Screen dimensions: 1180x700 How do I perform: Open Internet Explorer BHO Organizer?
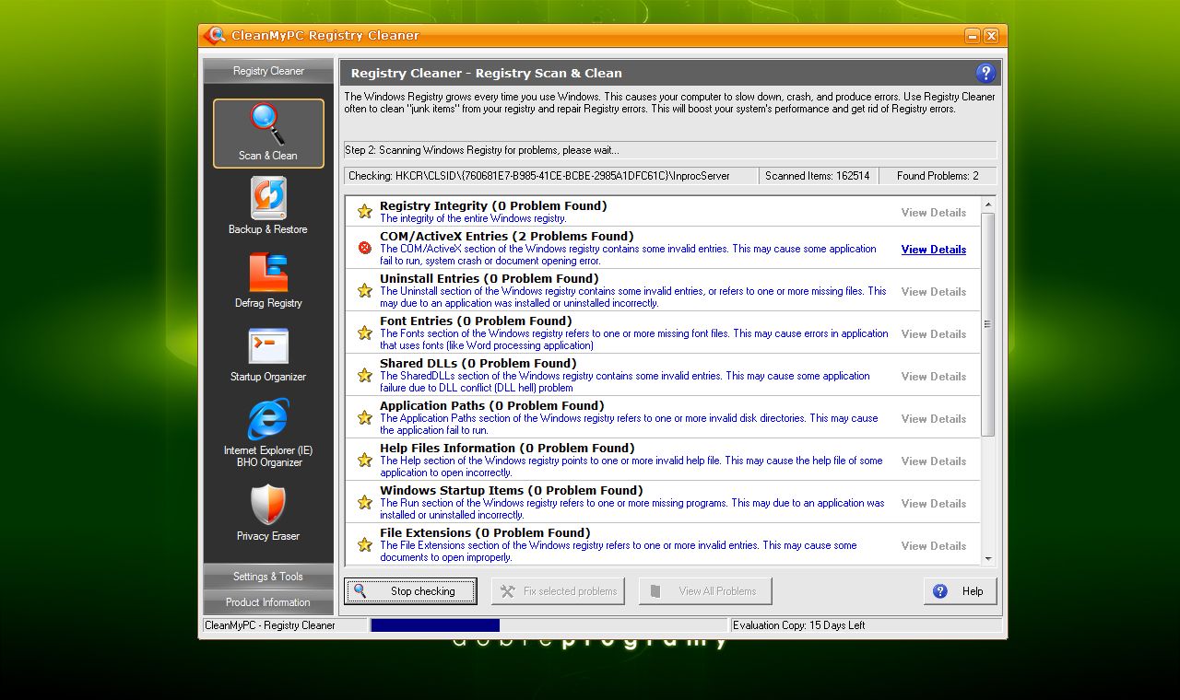(x=268, y=433)
